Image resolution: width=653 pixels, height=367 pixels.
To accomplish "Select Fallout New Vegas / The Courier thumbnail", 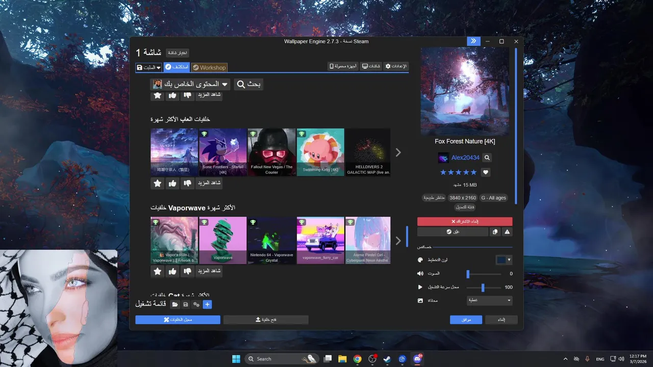I will 272,152.
